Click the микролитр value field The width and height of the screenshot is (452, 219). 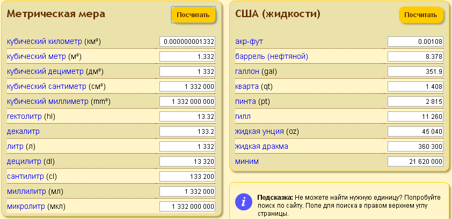[x=187, y=207]
